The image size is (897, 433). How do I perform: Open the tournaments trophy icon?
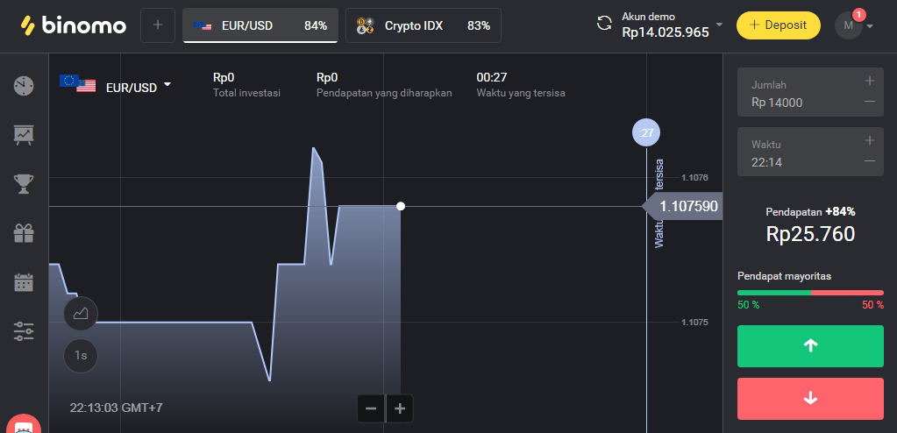[24, 184]
